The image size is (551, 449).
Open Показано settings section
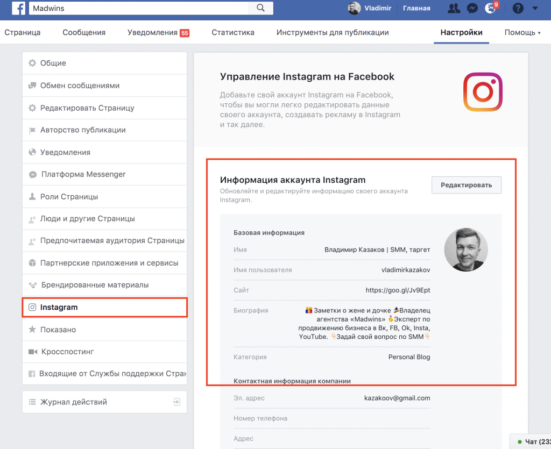tap(105, 330)
